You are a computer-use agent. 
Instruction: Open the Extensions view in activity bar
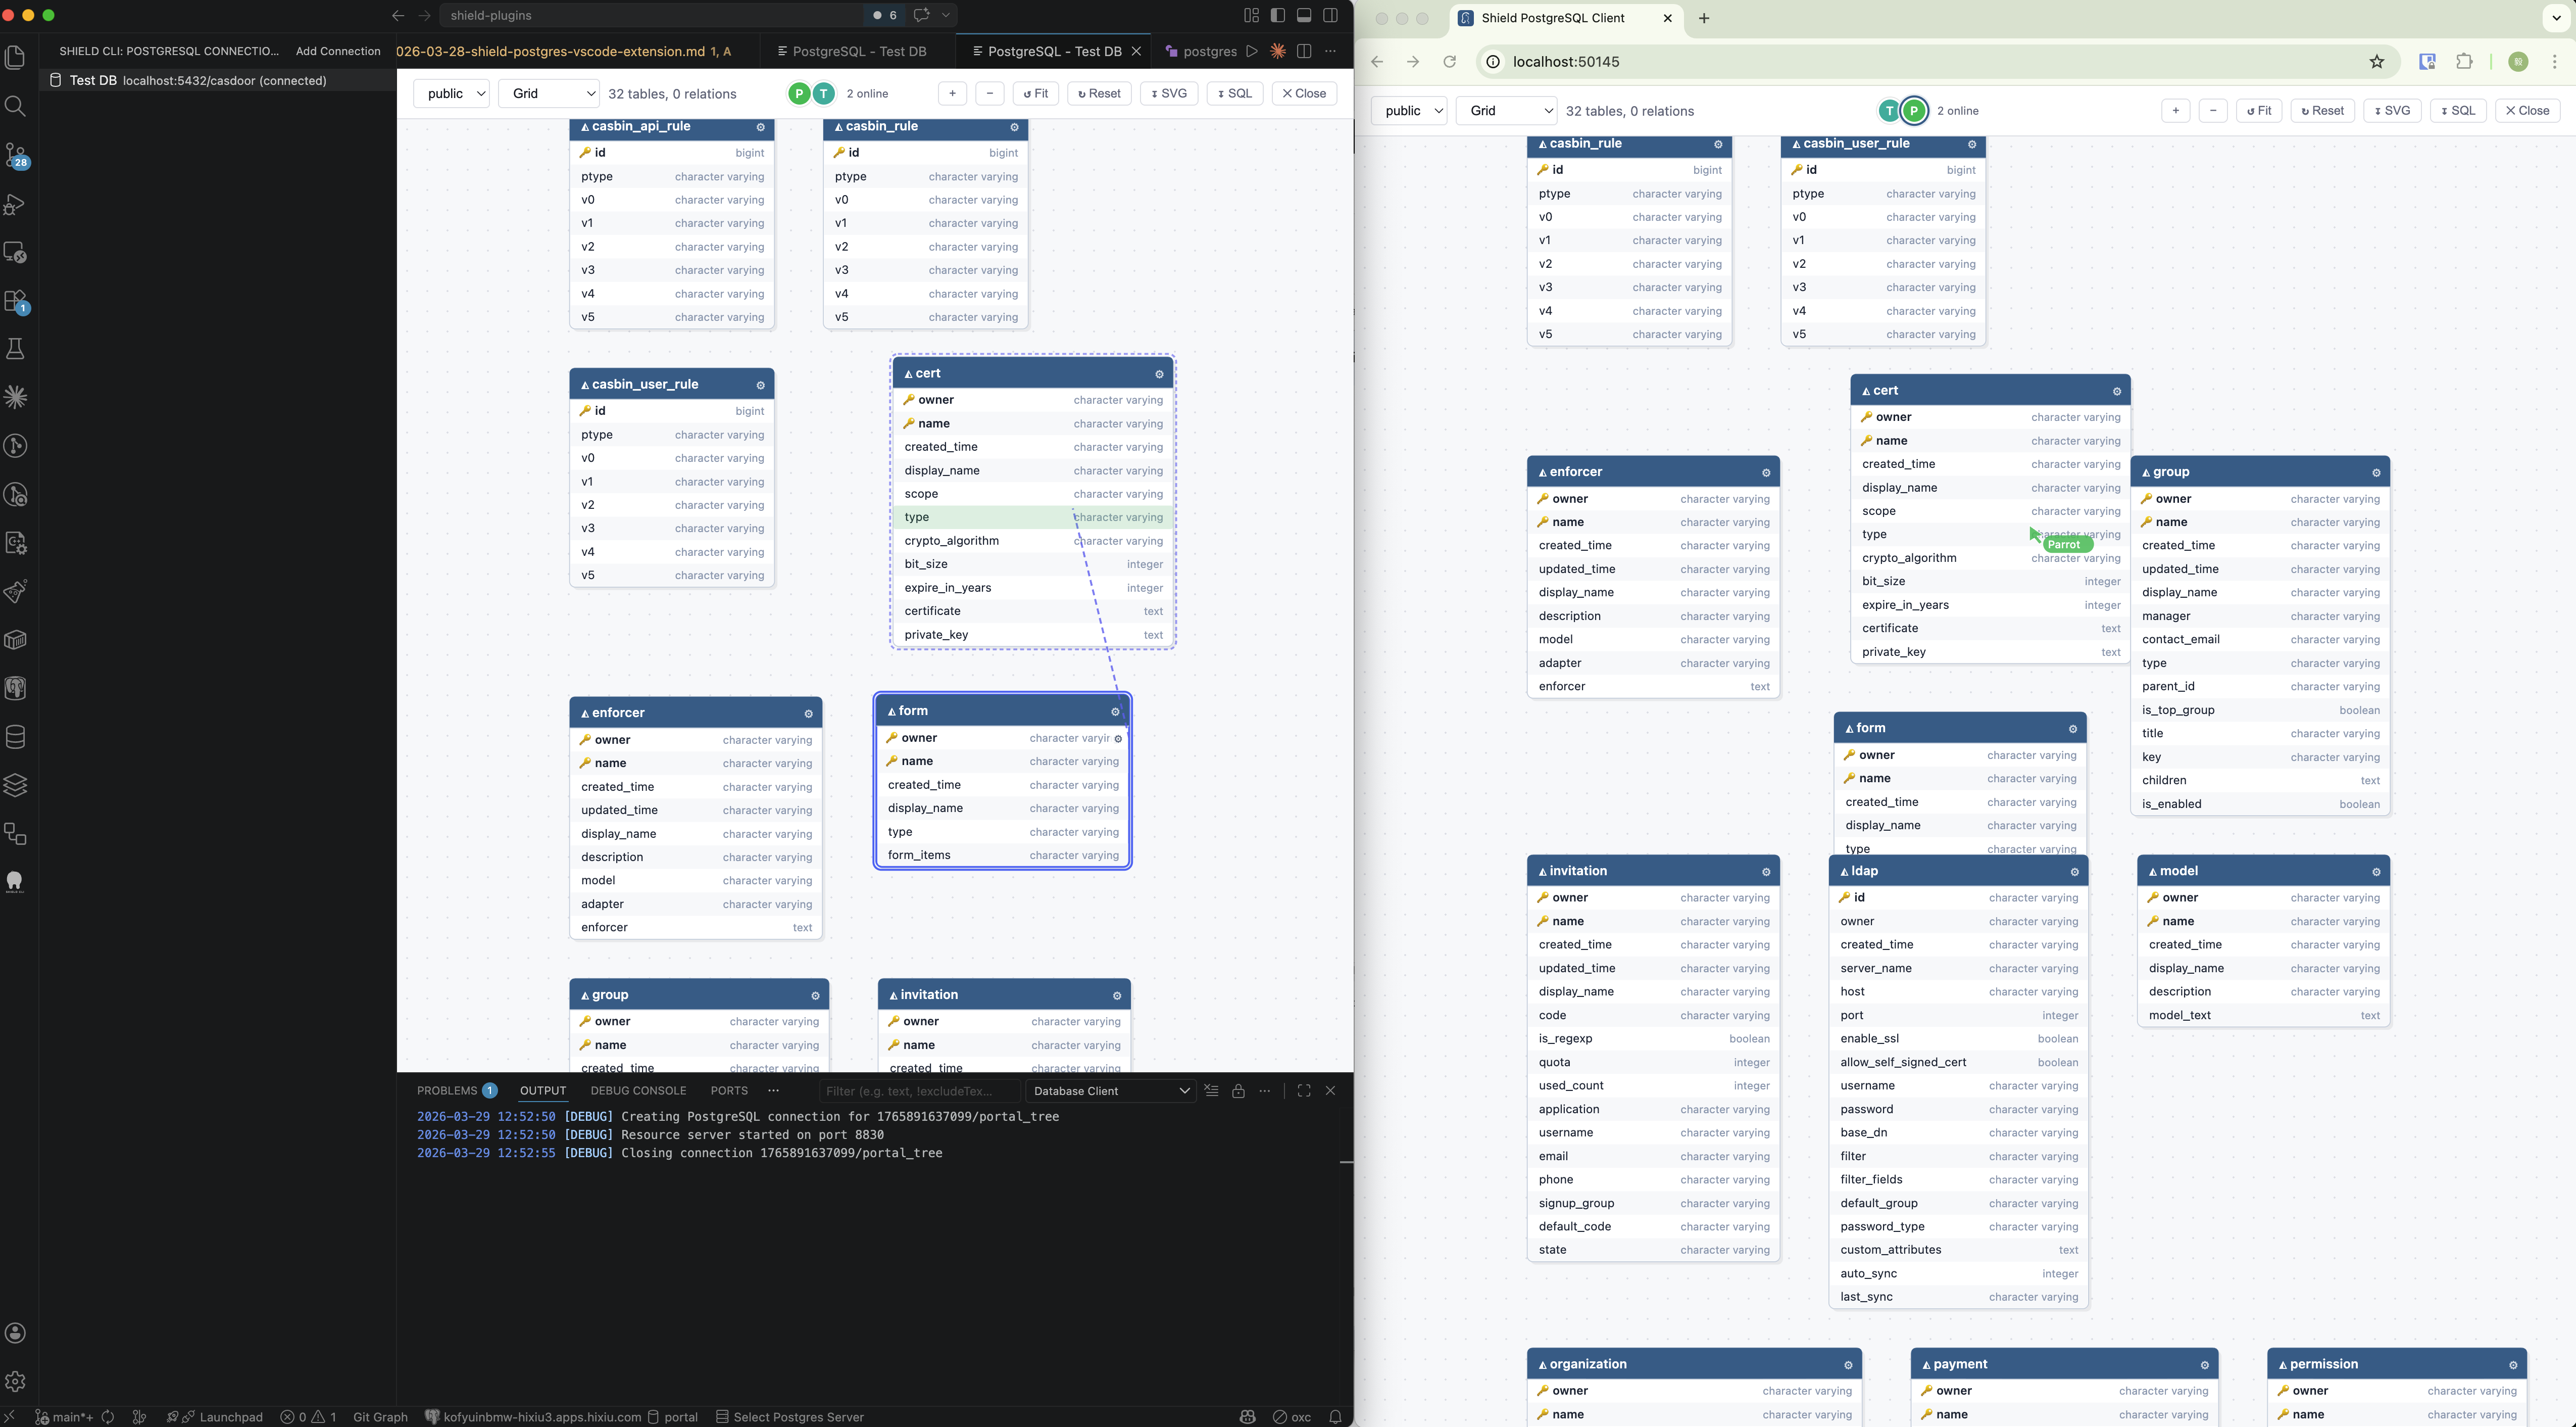[x=16, y=300]
